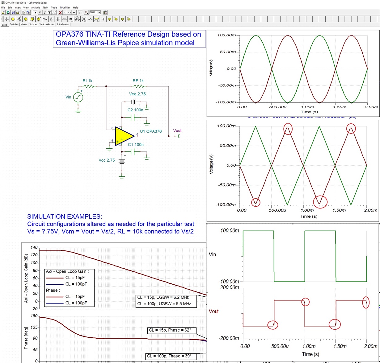
Task: Switch to the Semiconductors component tab
Action: pos(47,24)
